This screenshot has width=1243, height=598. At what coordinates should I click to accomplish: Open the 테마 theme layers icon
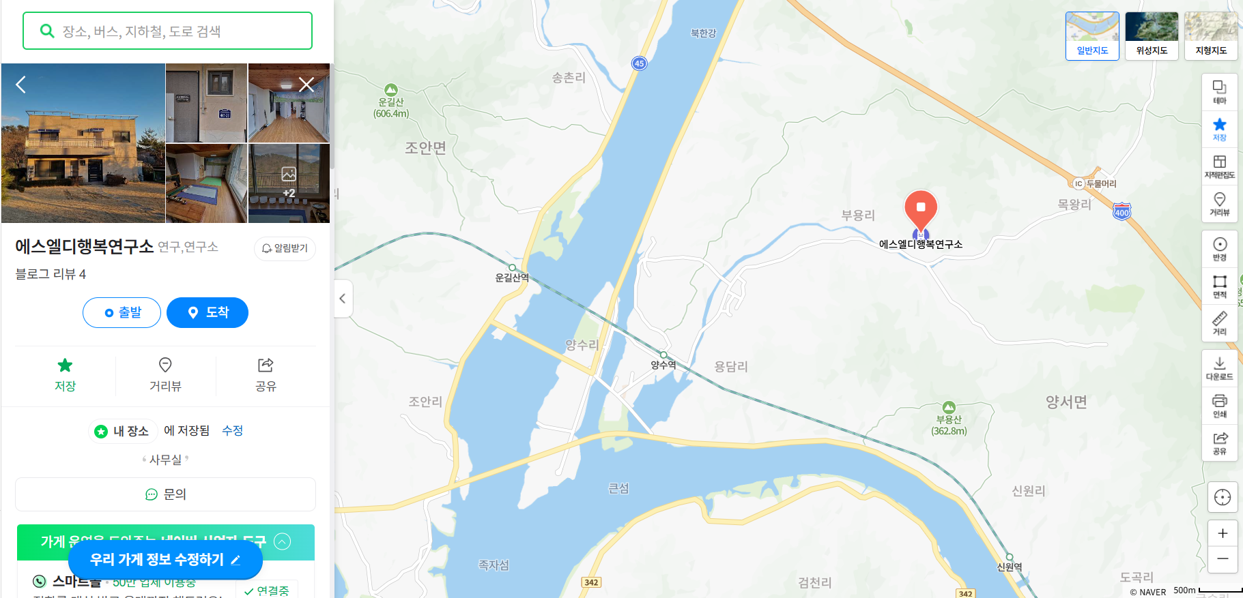[x=1219, y=92]
